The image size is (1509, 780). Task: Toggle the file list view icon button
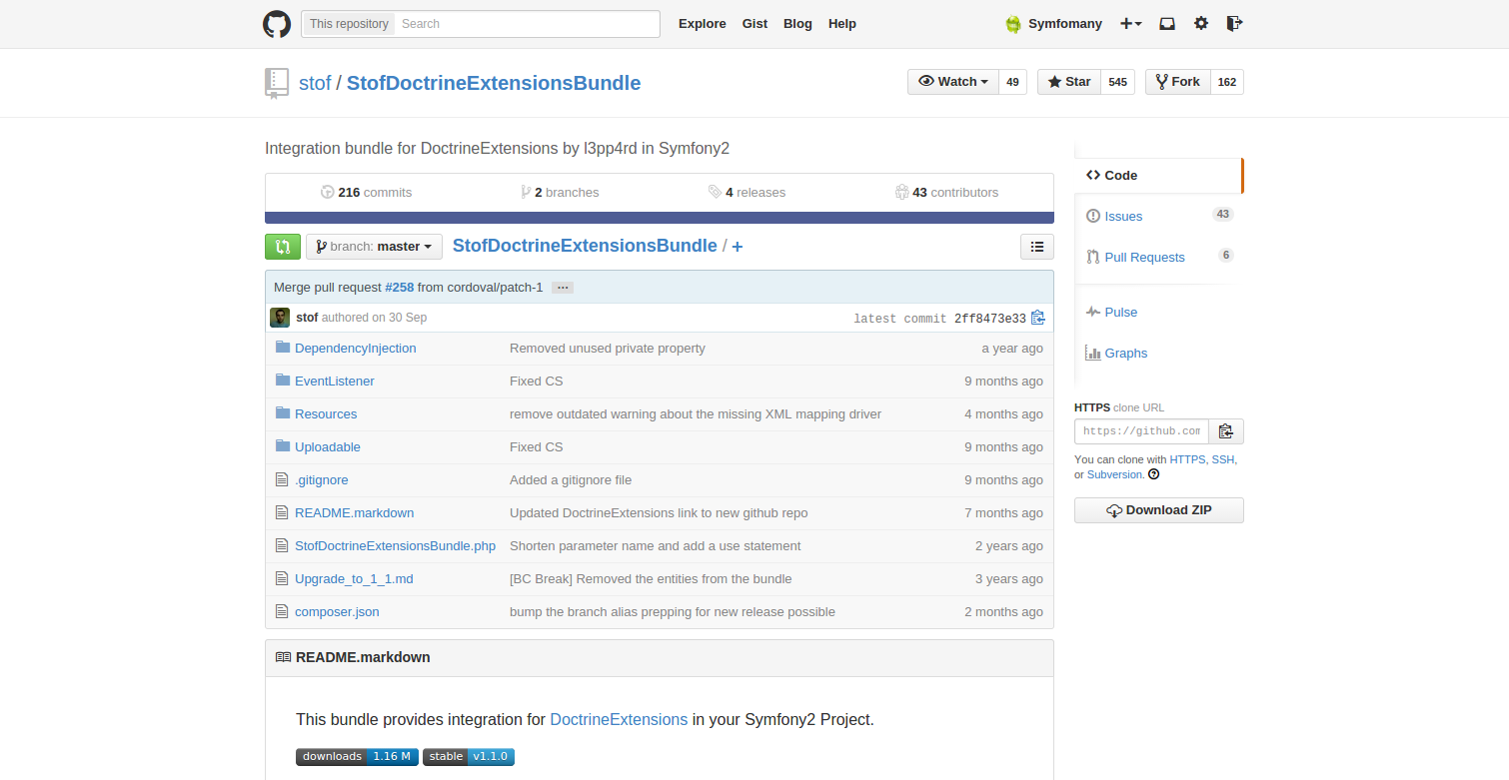point(1037,247)
